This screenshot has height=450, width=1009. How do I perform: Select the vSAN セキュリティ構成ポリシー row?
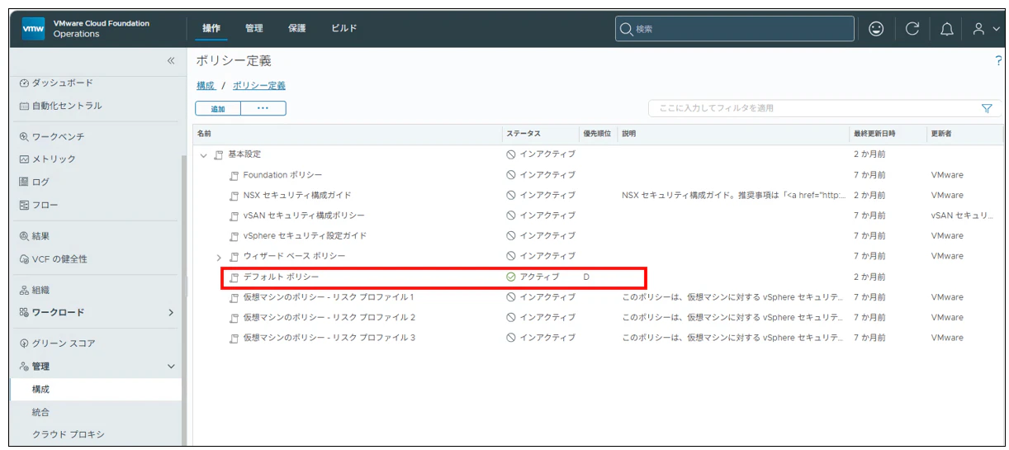point(598,216)
